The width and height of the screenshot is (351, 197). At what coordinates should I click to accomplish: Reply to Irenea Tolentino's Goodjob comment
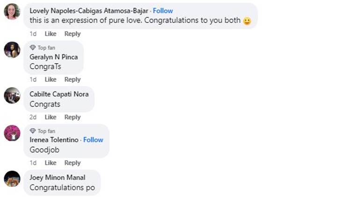click(x=73, y=163)
